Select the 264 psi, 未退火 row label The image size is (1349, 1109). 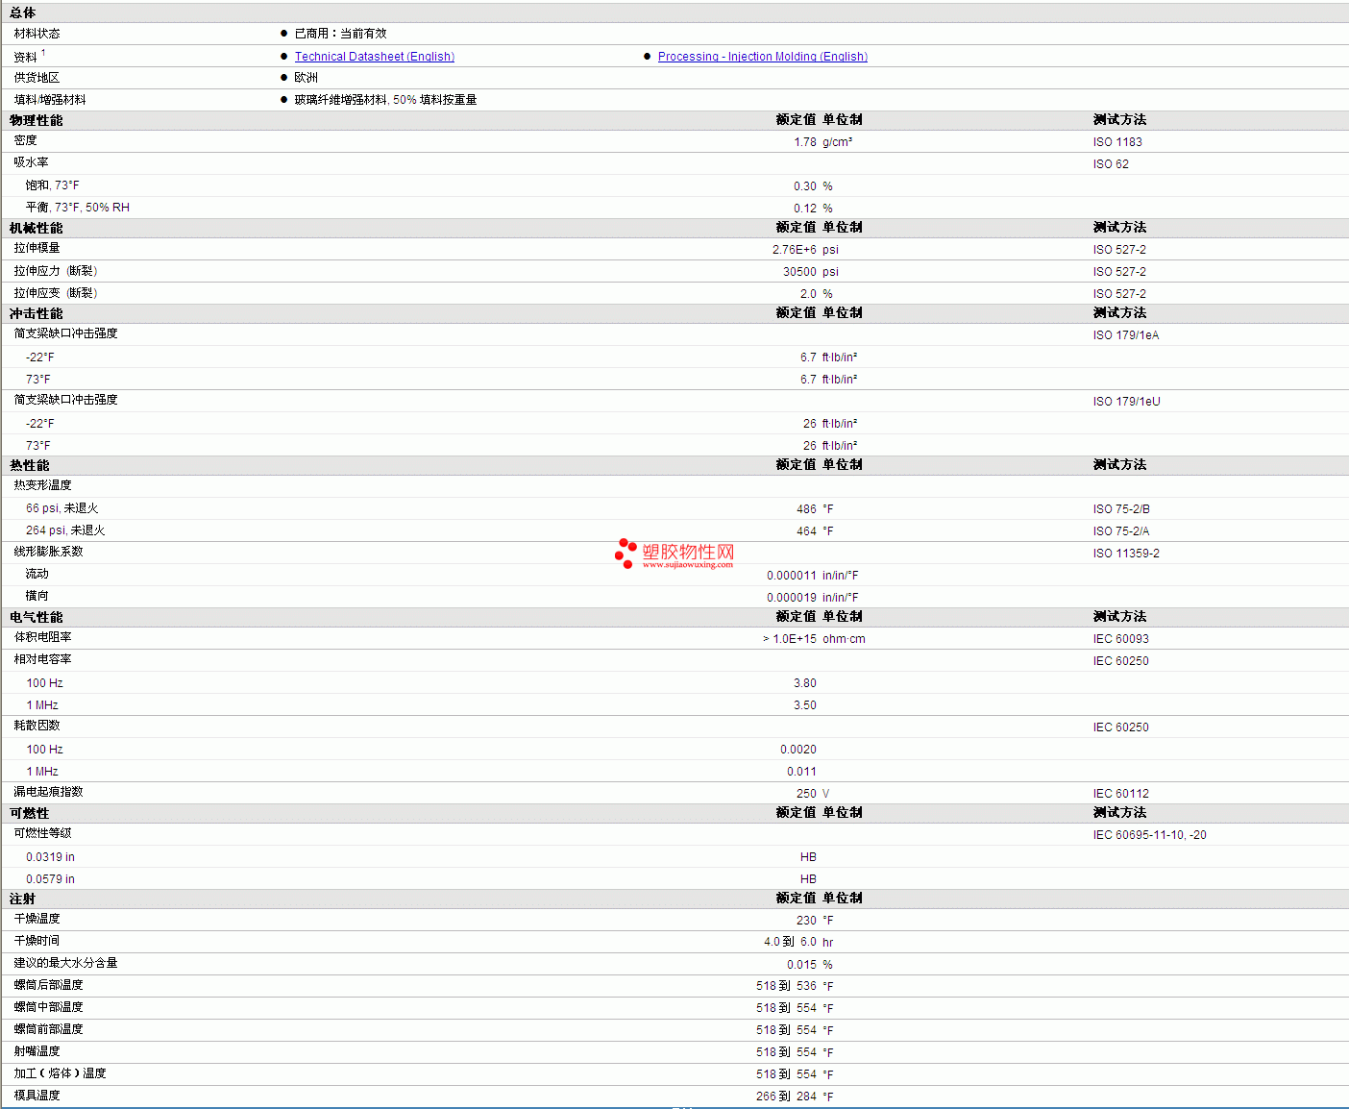point(65,530)
